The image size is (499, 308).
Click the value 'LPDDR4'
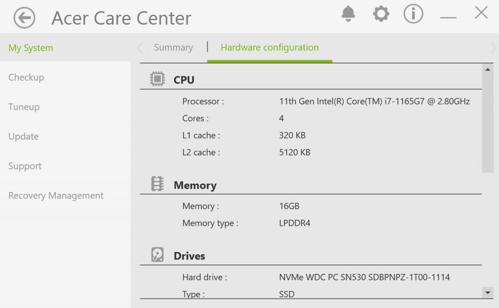[x=295, y=223]
